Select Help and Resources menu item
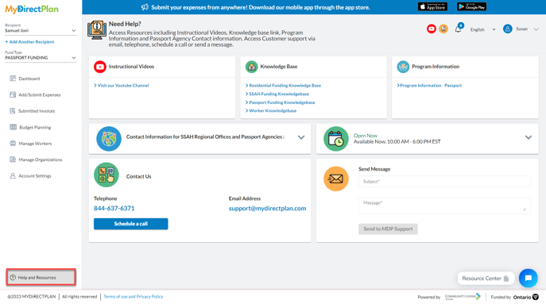Screen dimensions: 546x304 tap(41, 277)
